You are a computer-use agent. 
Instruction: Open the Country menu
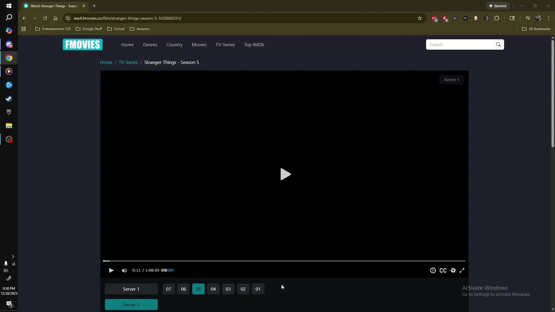pos(174,45)
